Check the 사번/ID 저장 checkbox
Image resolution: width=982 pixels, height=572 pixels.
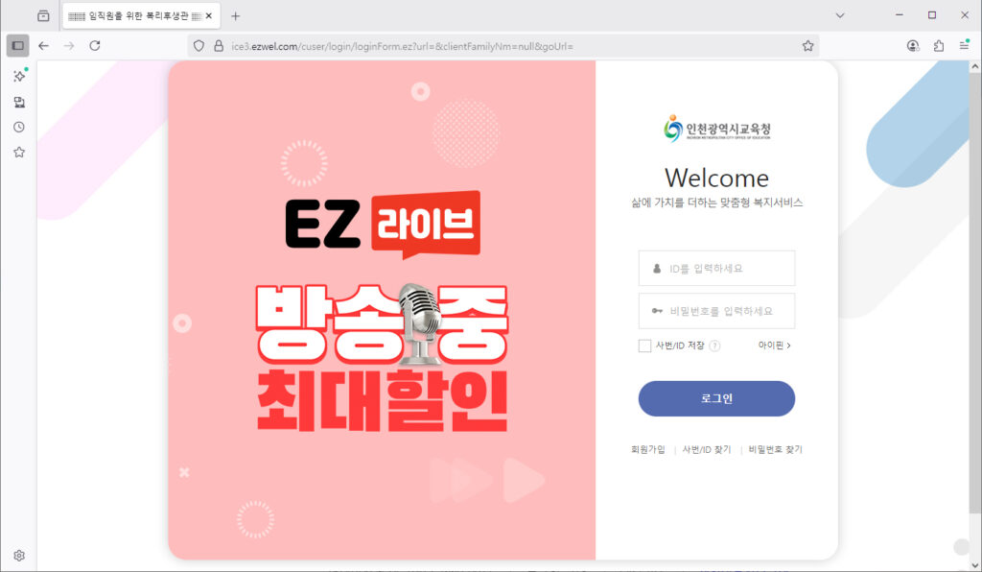[x=644, y=346]
